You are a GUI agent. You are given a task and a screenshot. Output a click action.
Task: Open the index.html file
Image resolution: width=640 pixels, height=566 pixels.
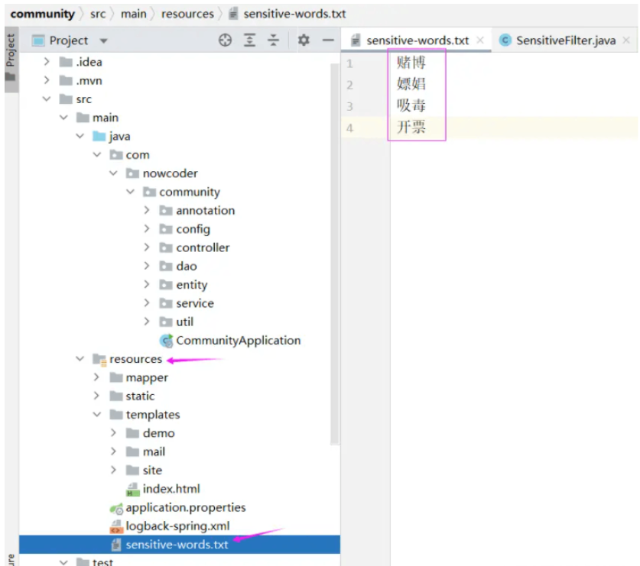pyautogui.click(x=171, y=489)
